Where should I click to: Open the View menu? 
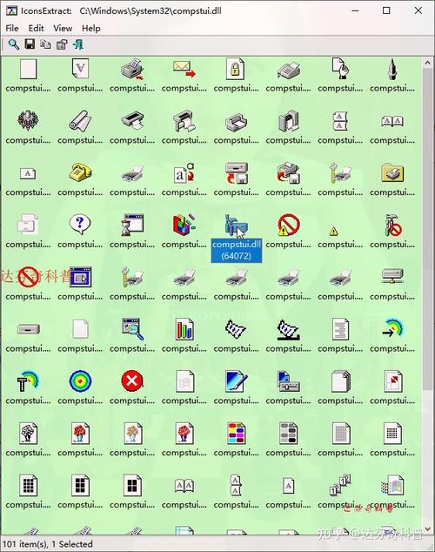coord(63,28)
